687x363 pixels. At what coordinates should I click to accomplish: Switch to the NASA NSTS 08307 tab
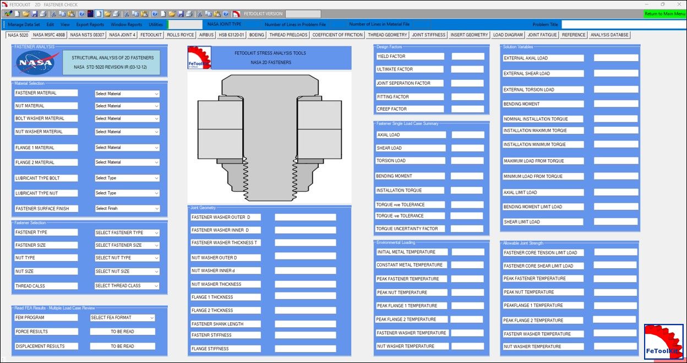click(87, 35)
